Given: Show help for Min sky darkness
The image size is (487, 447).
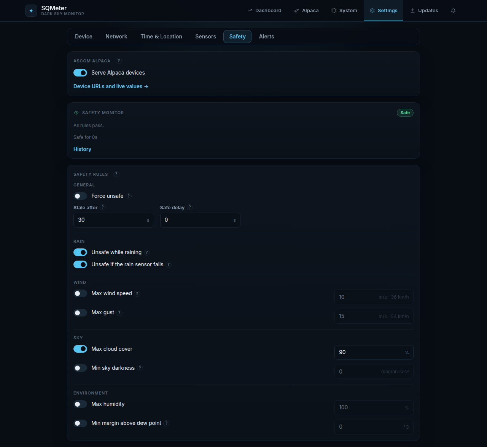Looking at the screenshot, I should tap(140, 368).
